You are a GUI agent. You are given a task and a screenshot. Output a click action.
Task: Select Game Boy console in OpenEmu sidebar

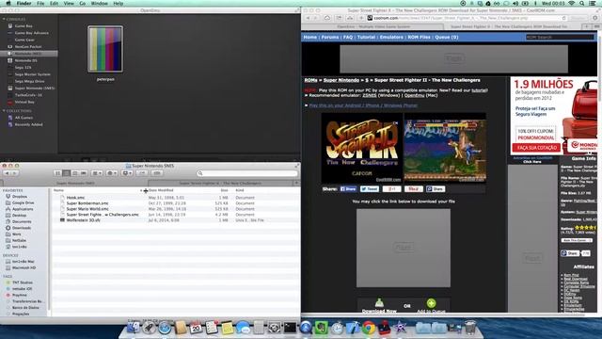click(x=23, y=26)
